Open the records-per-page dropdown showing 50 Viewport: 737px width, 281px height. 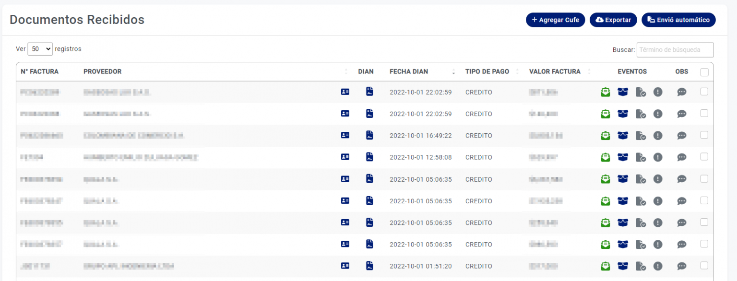coord(40,49)
